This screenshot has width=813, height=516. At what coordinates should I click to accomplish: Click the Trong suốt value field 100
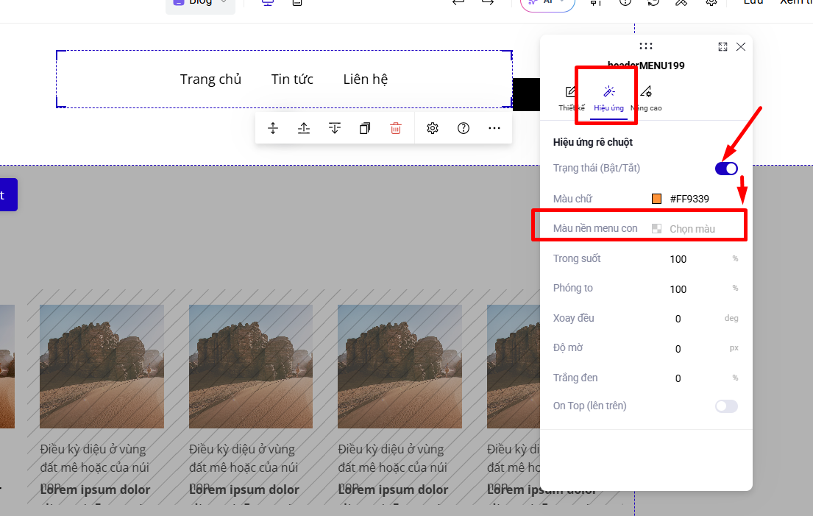point(678,259)
